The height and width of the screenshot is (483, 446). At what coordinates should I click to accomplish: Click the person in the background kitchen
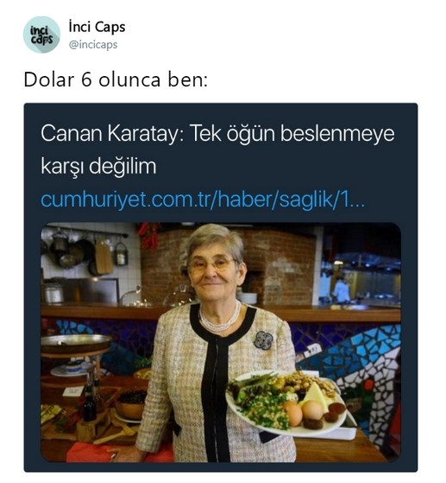coord(341,289)
